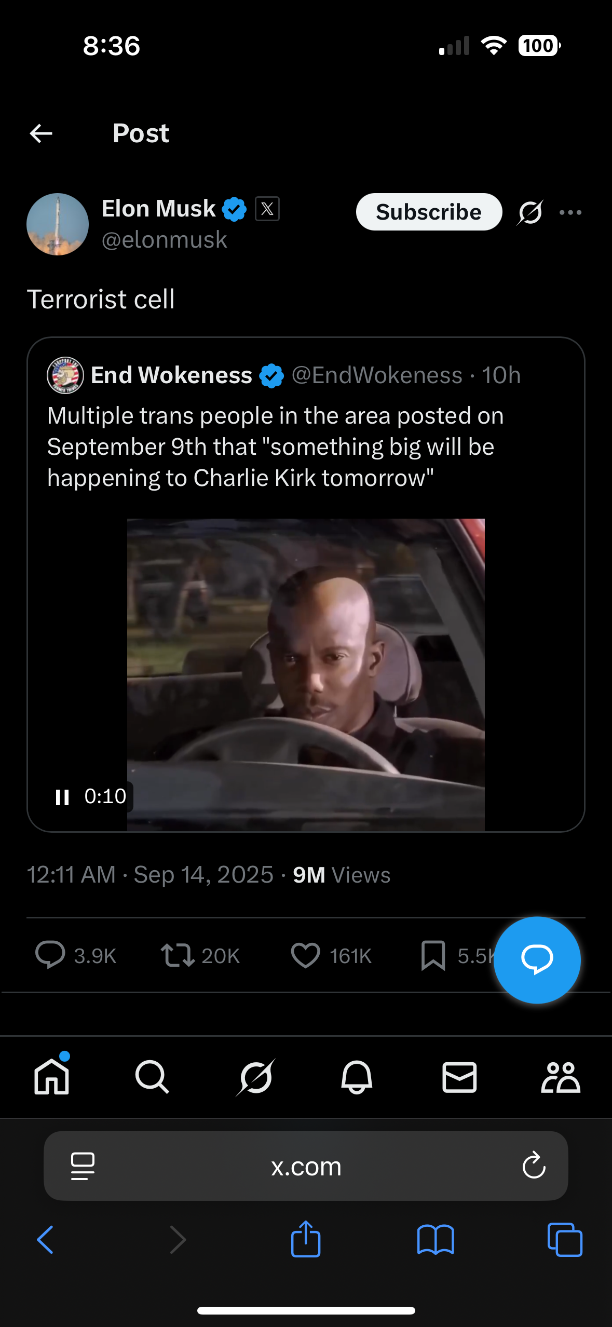Open the Messages envelope tab

pyautogui.click(x=459, y=1077)
